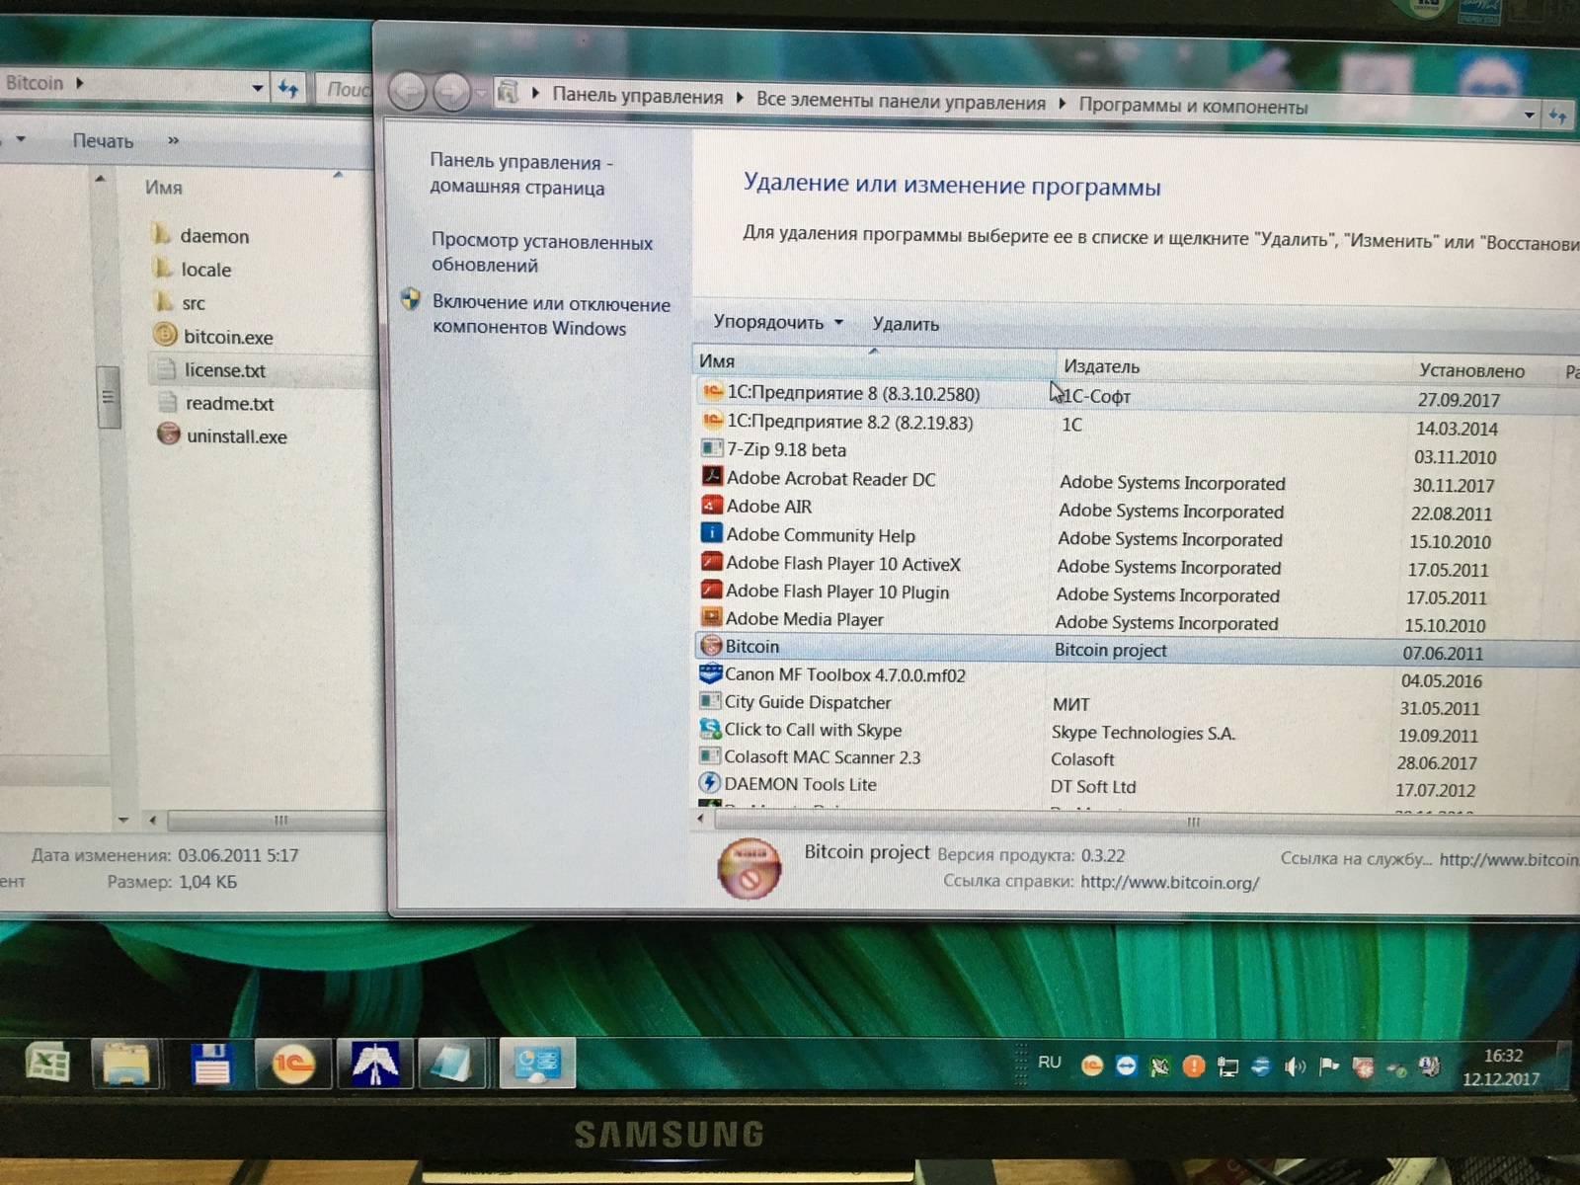1580x1185 pixels.
Task: Click the 'Удалить' button
Action: 906,324
